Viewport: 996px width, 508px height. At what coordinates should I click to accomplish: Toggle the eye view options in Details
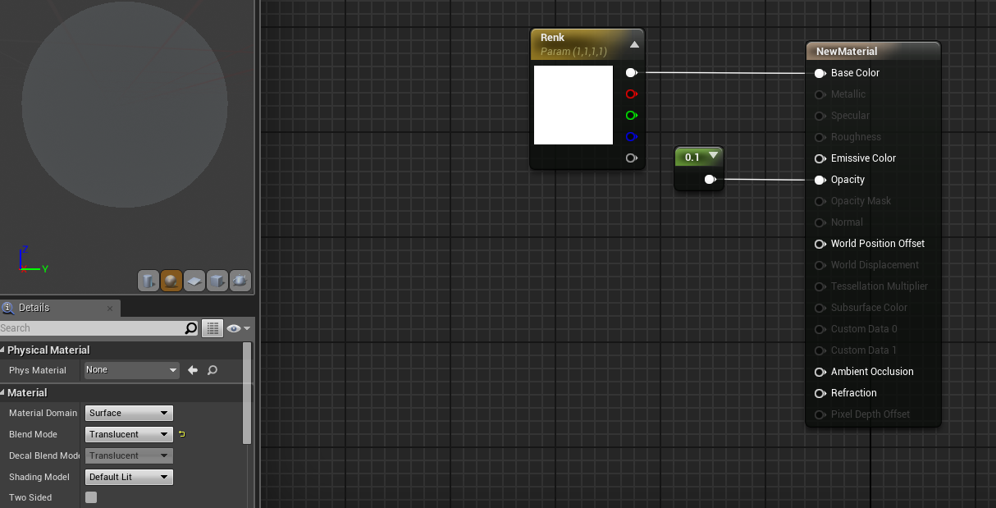(238, 328)
